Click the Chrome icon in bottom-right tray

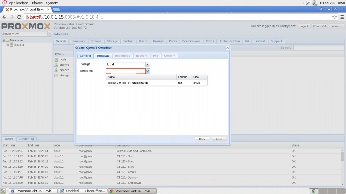pyautogui.click(x=314, y=191)
